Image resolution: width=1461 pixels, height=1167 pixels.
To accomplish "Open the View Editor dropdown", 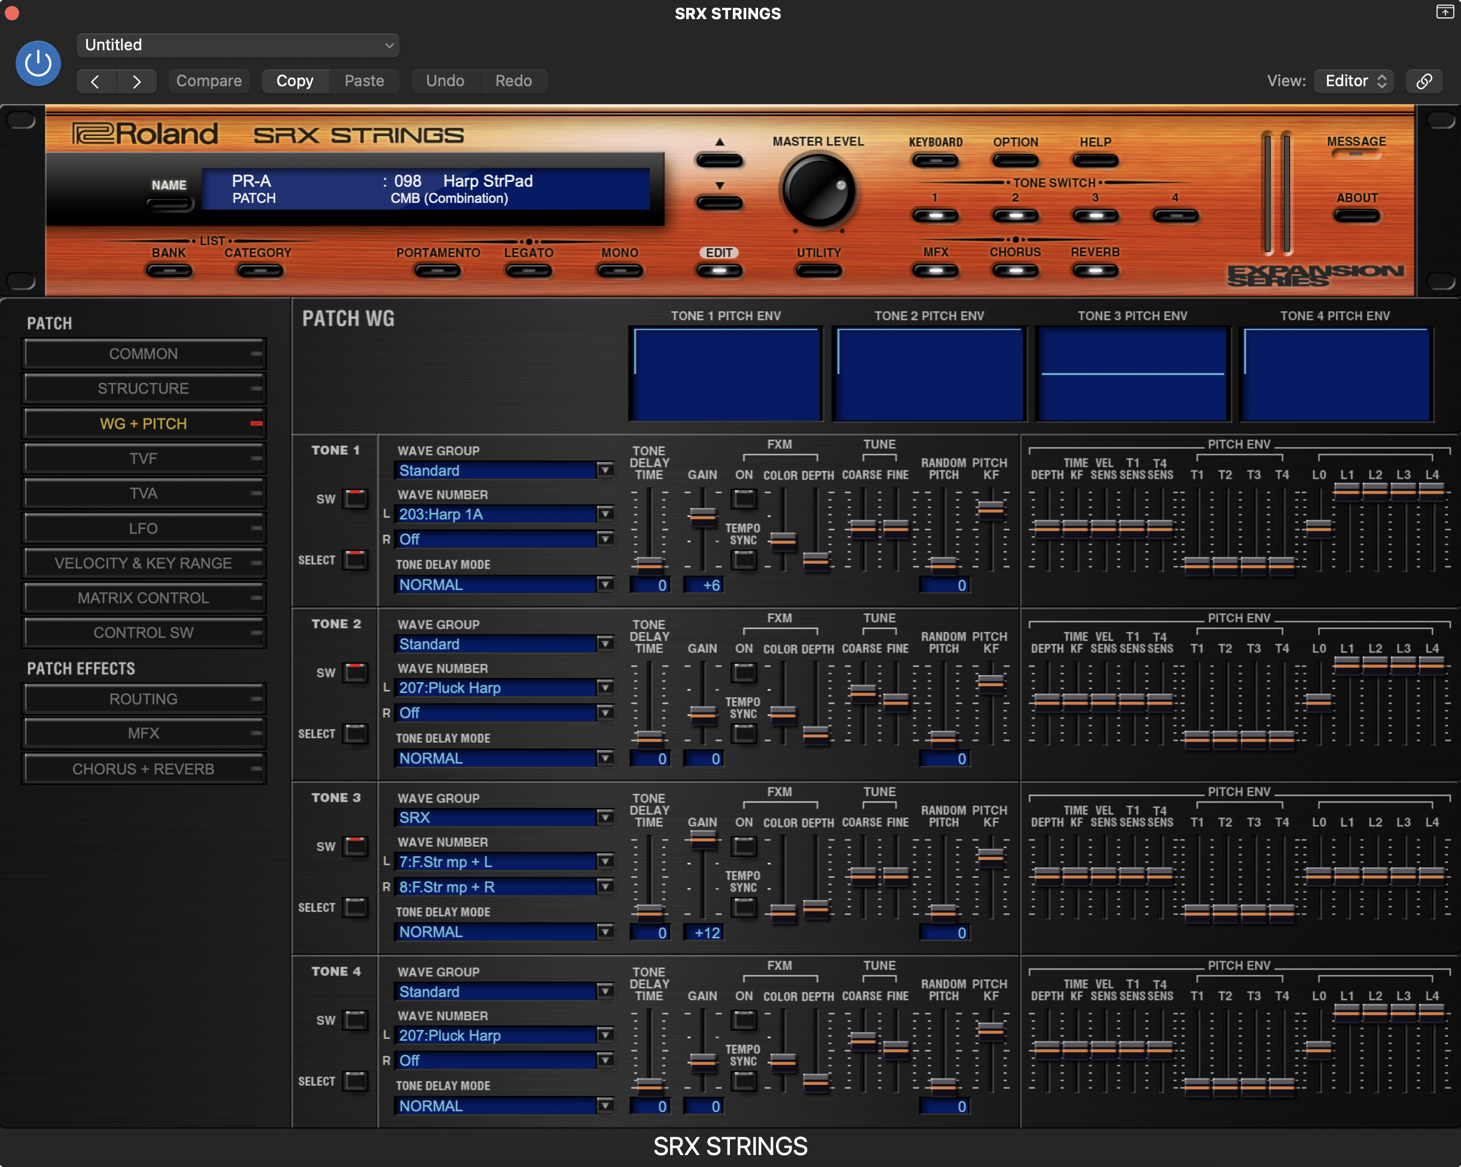I will (1354, 81).
